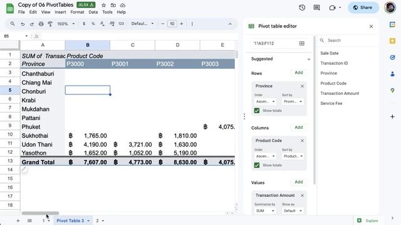Open Name box cell reference dropdown
401x225 pixels.
(x=26, y=36)
